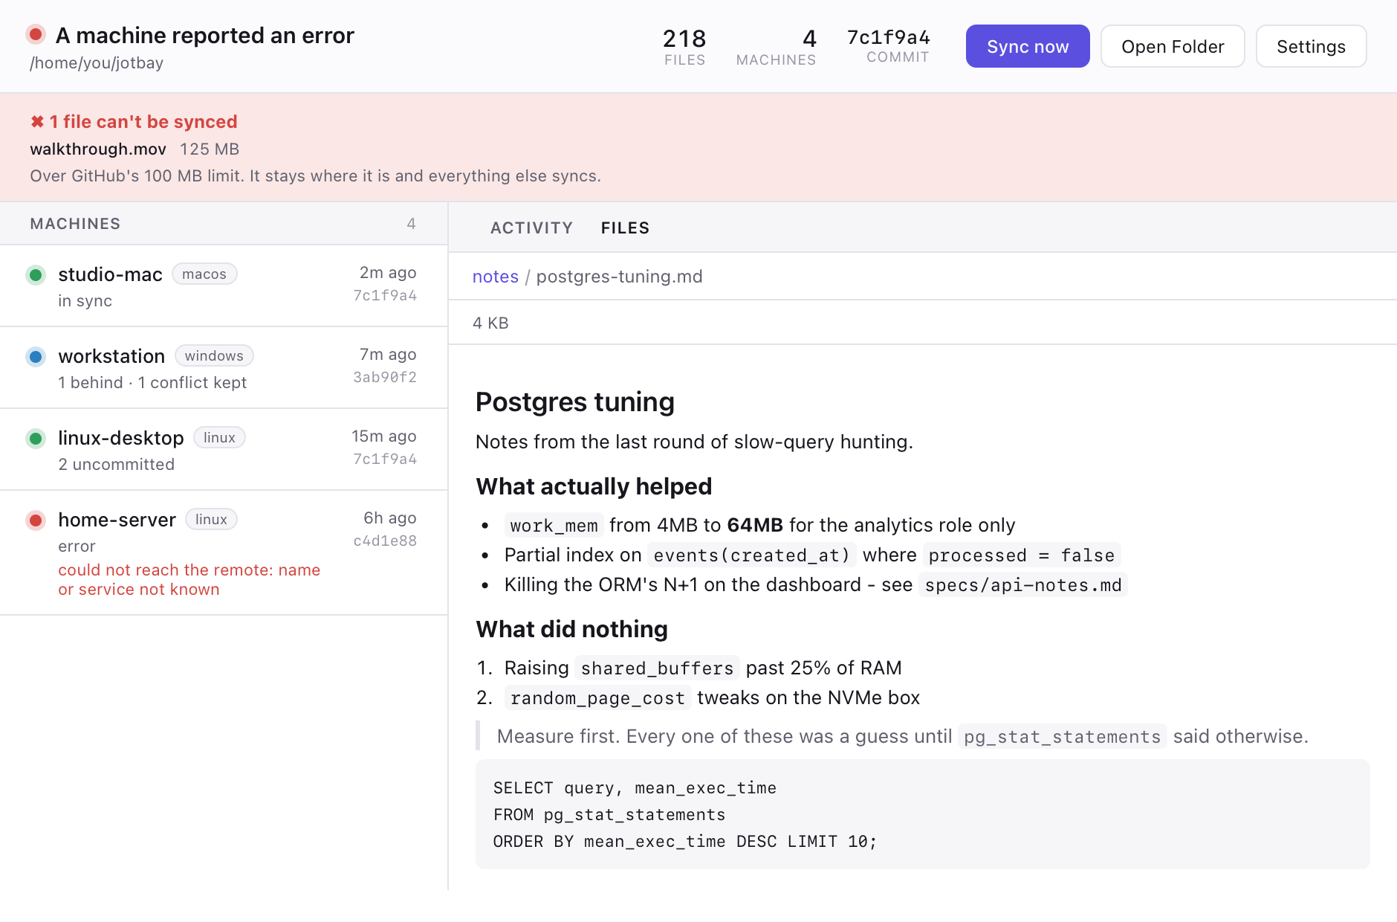This screenshot has width=1397, height=922.
Task: Click the work_mem inline code
Action: coord(554,526)
